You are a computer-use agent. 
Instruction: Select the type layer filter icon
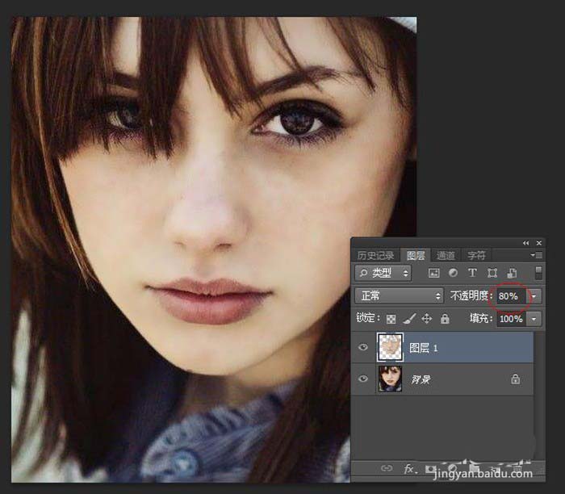click(472, 274)
